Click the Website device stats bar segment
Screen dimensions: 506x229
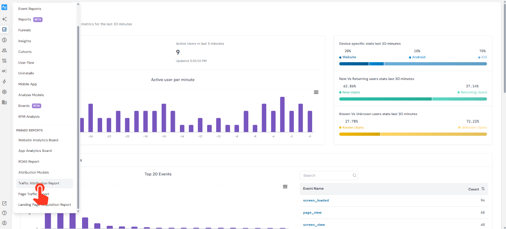(354, 64)
